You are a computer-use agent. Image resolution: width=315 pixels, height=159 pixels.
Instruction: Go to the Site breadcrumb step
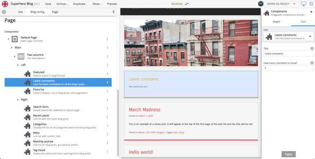[x=20, y=12]
